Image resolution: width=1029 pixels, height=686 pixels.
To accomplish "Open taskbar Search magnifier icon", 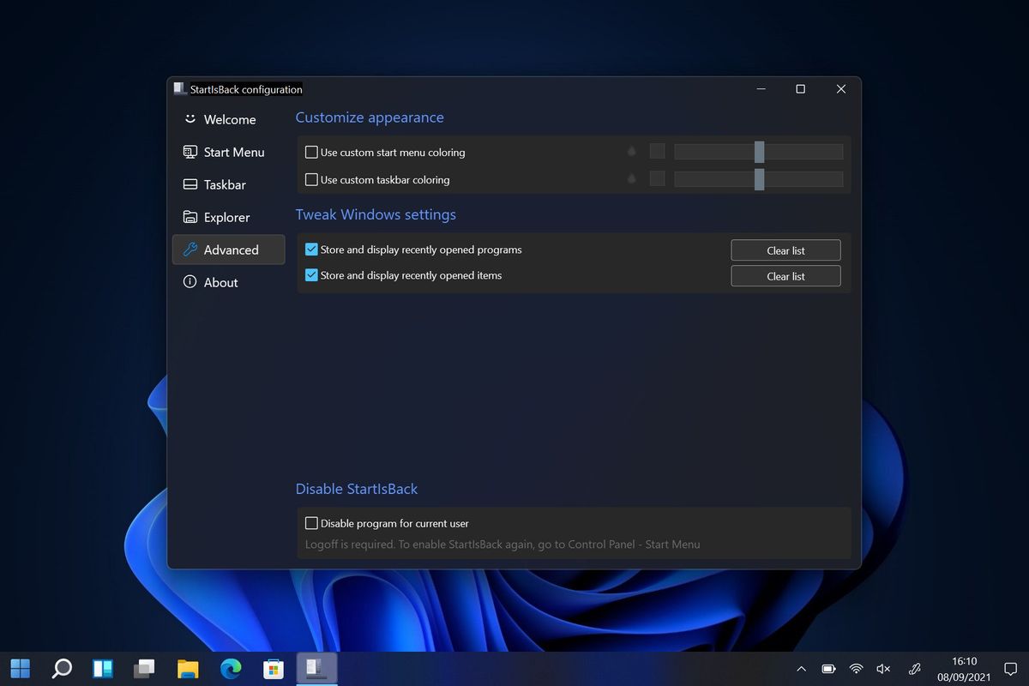I will coord(62,668).
